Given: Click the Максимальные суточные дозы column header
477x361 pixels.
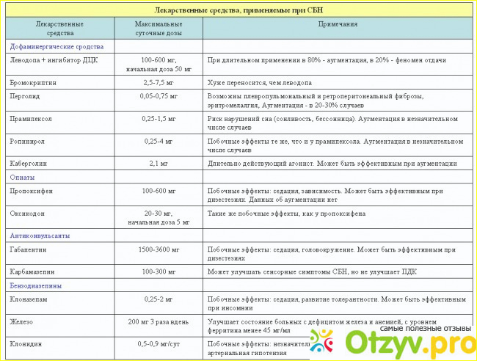Looking at the screenshot, I should 159,29.
